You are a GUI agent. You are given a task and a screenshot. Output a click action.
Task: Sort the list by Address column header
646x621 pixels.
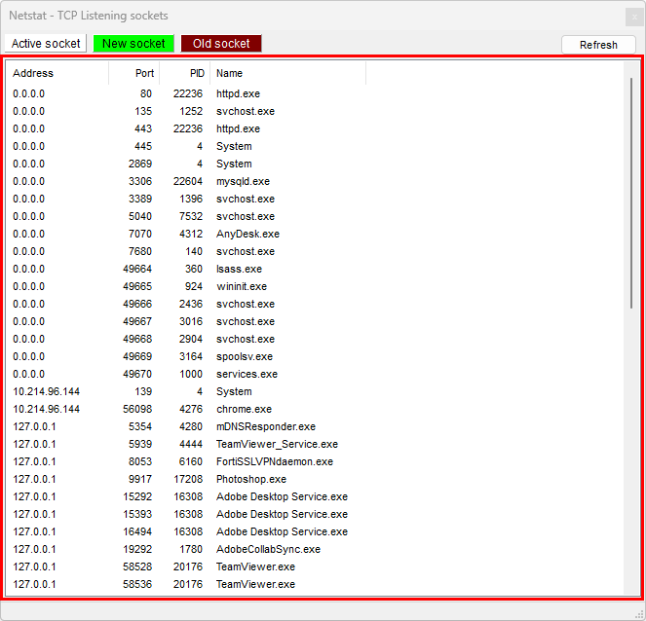(58, 73)
